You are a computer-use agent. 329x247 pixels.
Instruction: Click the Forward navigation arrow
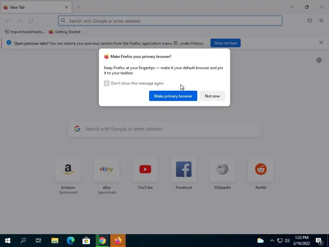click(19, 21)
